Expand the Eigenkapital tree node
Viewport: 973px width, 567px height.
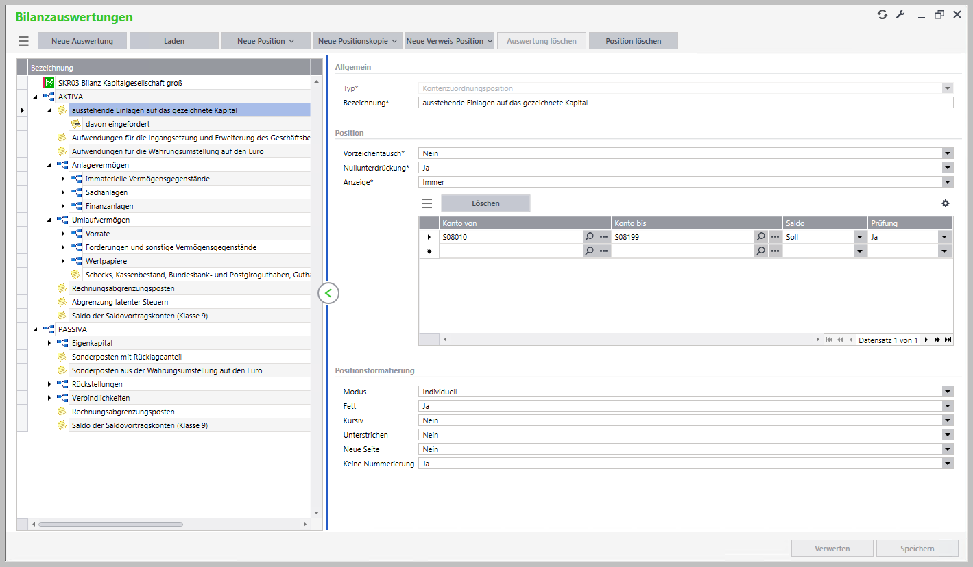(49, 343)
